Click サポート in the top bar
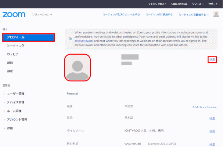 click(x=213, y=4)
